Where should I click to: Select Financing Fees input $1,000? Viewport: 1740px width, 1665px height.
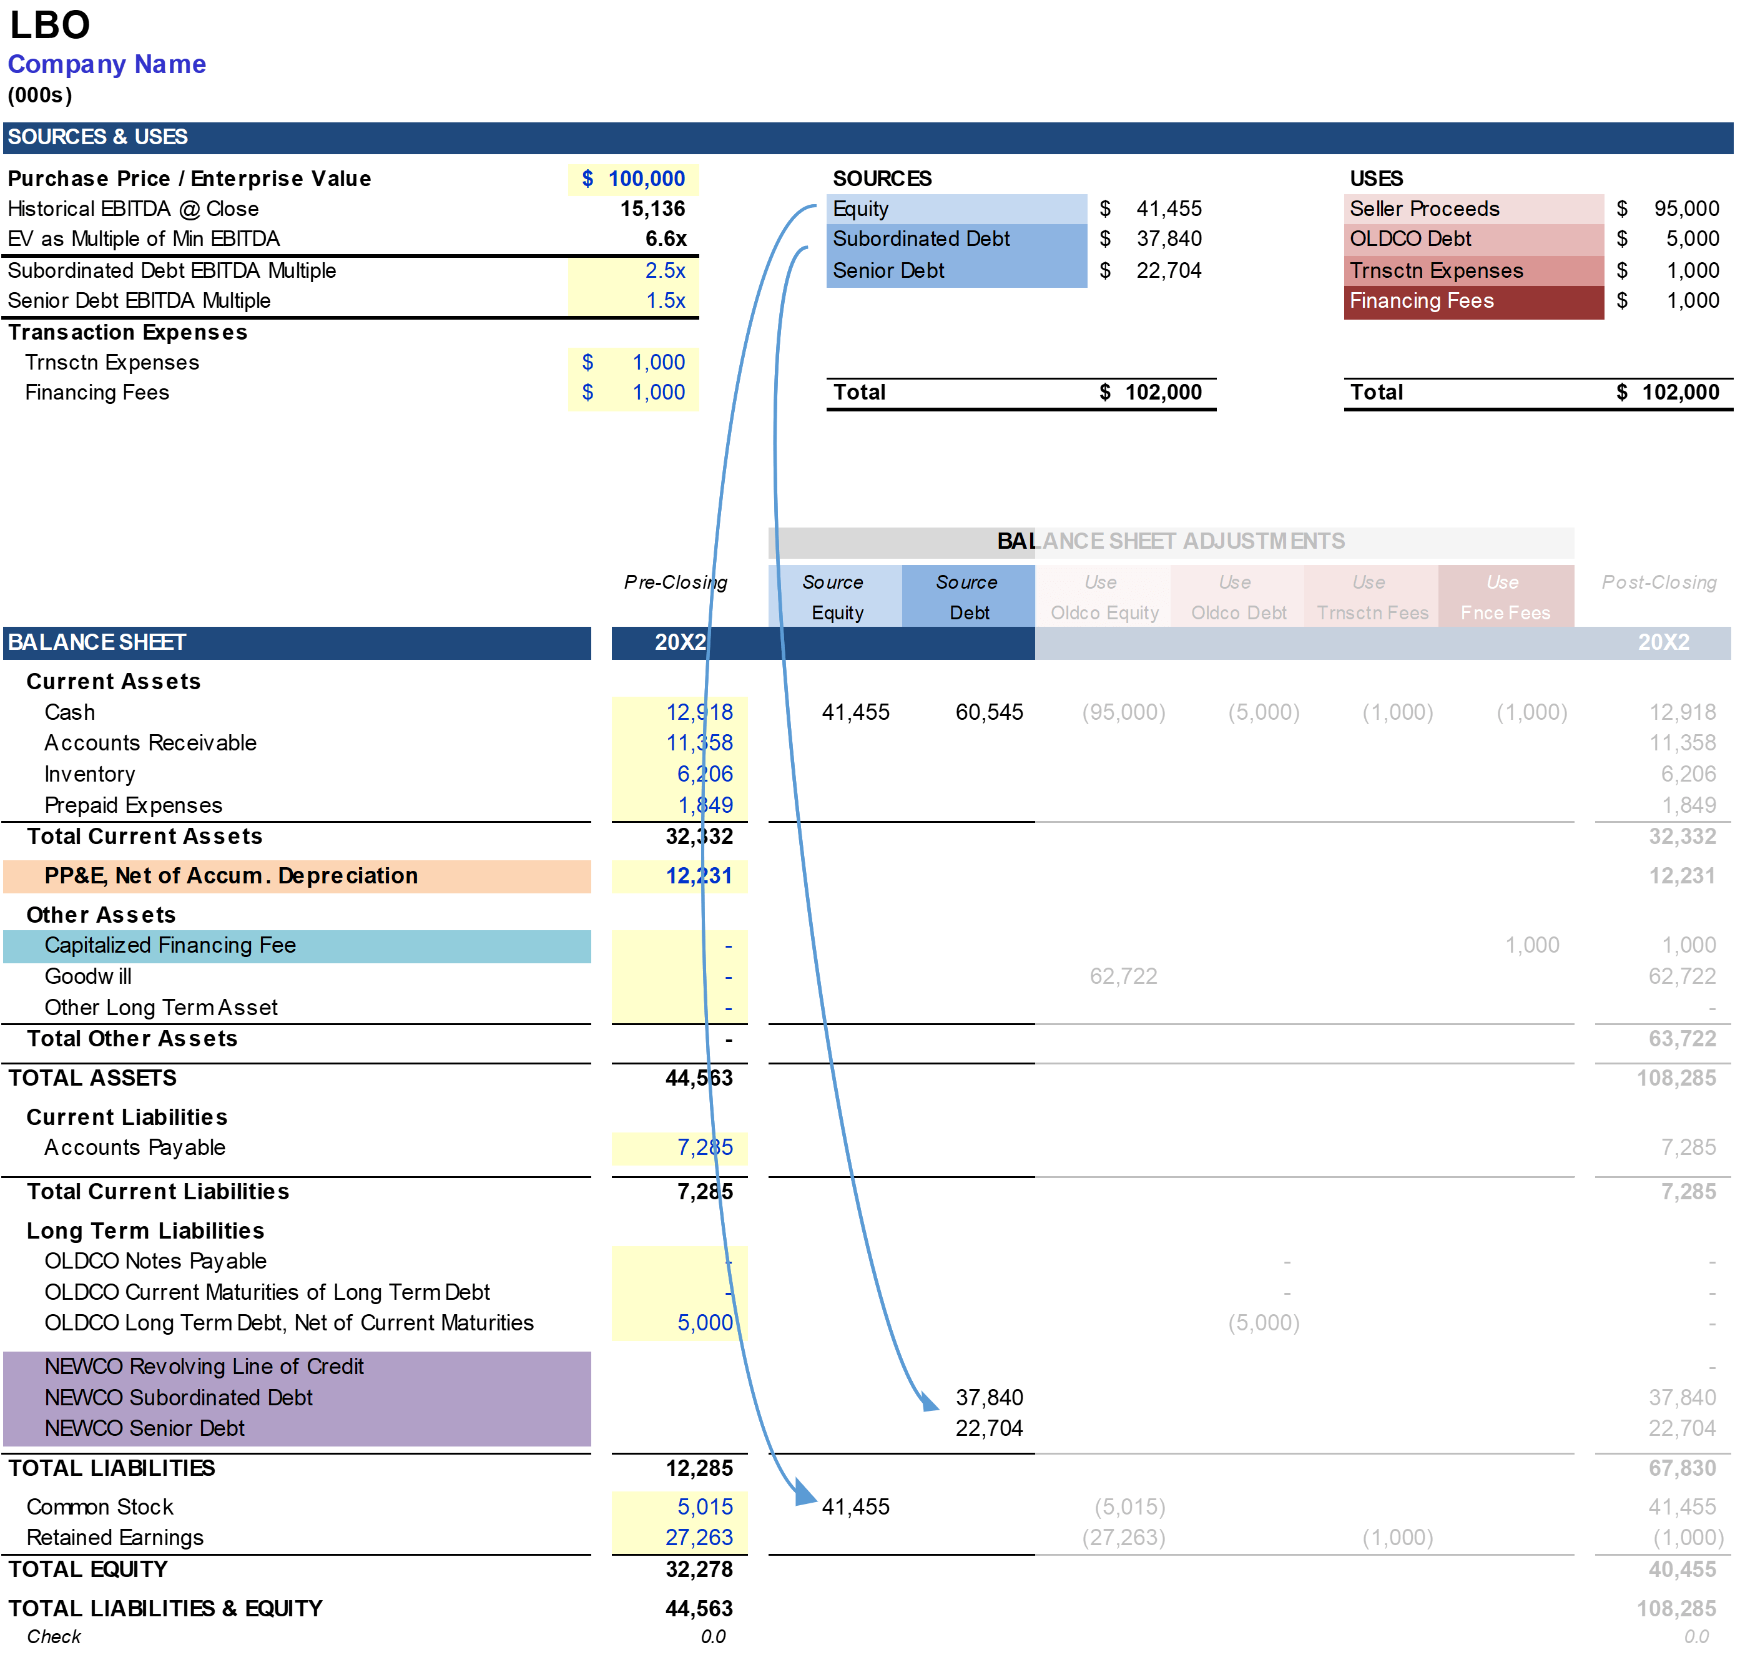click(x=633, y=393)
